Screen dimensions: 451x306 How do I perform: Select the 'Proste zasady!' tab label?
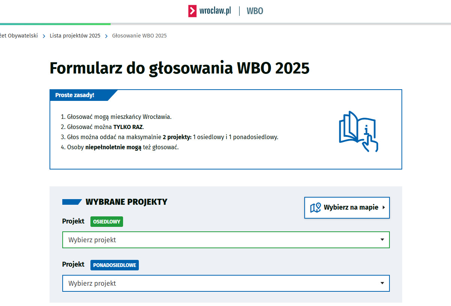tap(75, 95)
